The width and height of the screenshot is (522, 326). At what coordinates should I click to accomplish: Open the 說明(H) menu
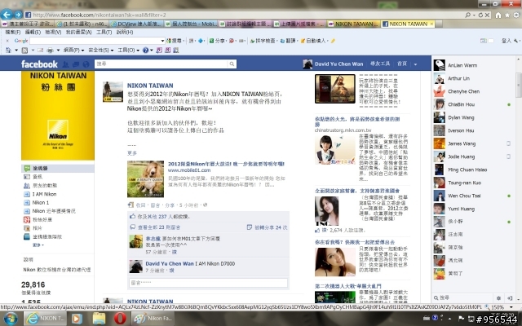(x=125, y=32)
